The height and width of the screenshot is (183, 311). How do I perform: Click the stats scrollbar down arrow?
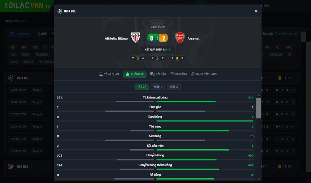(x=259, y=179)
